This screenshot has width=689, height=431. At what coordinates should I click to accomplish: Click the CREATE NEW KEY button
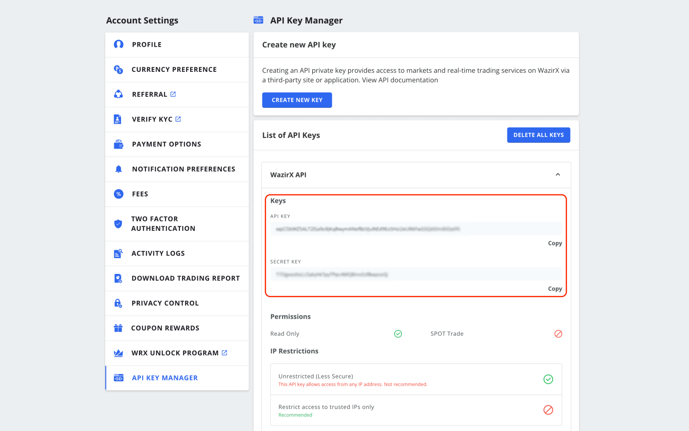pyautogui.click(x=297, y=100)
